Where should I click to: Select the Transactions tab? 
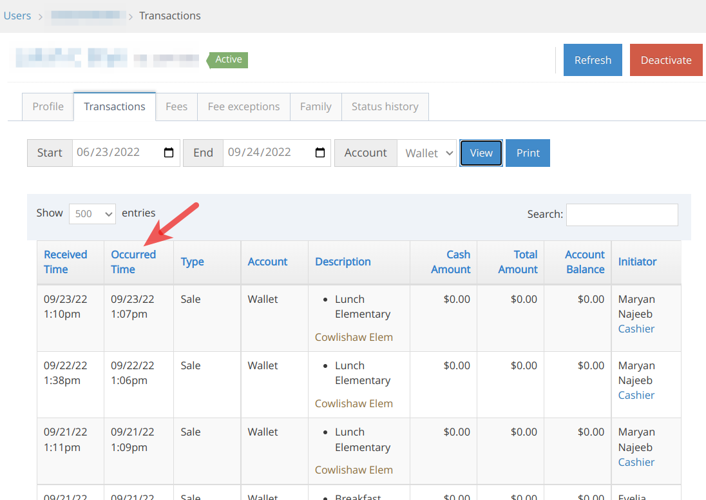[x=115, y=107]
